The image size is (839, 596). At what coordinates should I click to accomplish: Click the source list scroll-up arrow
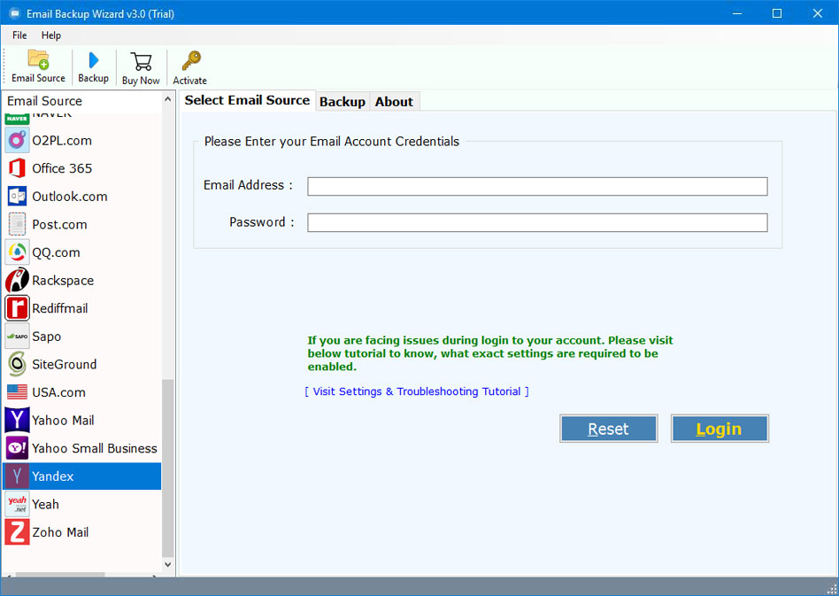168,100
